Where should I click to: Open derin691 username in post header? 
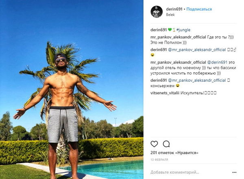tap(174, 9)
